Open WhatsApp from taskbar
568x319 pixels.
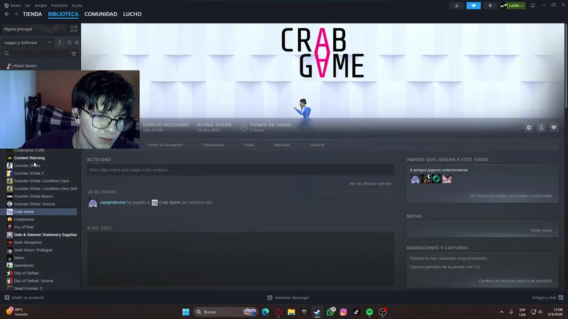[331, 312]
